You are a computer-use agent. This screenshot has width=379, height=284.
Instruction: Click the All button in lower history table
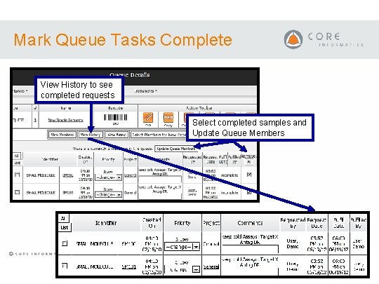tap(63, 219)
